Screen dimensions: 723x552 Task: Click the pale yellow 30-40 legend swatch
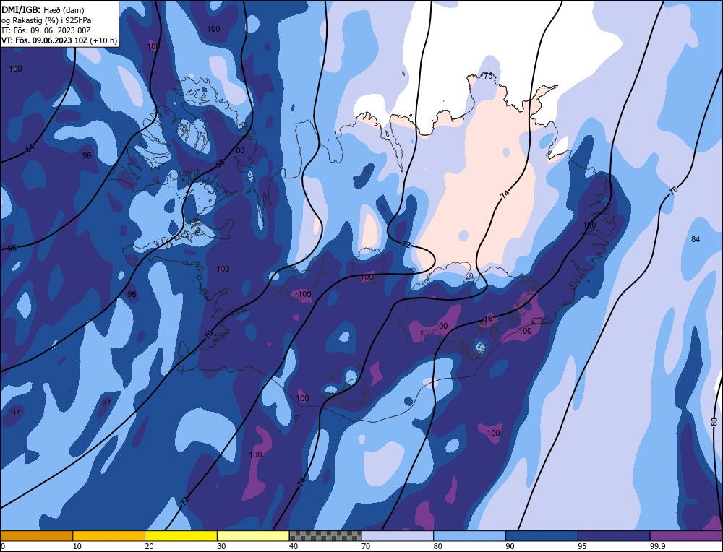[x=253, y=535]
